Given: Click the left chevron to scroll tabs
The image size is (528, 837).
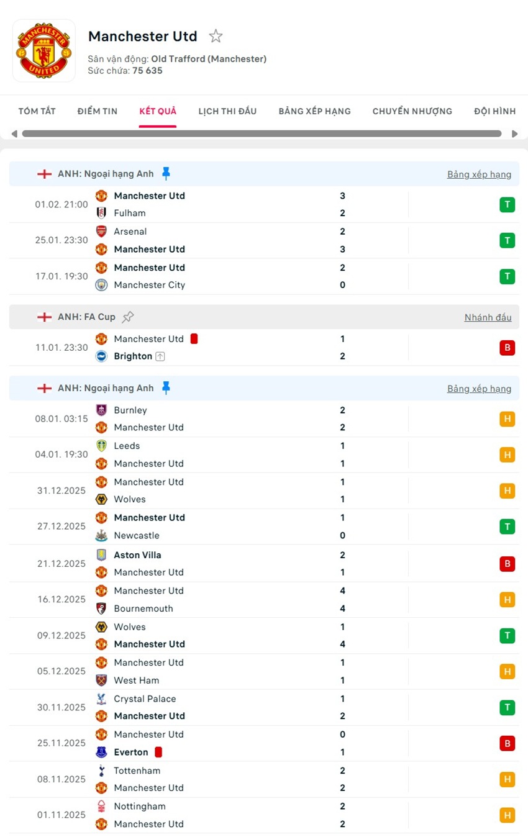Looking at the screenshot, I should coord(14,133).
